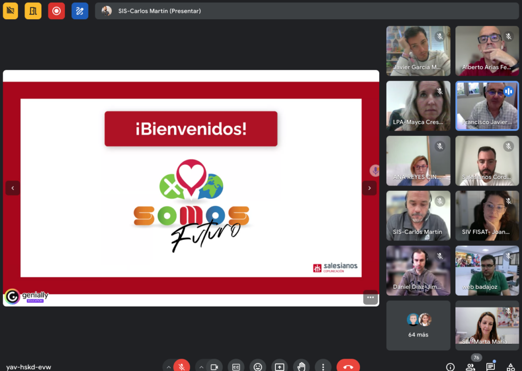Leave the call with red hang-up button
The image size is (522, 371).
coord(348,367)
